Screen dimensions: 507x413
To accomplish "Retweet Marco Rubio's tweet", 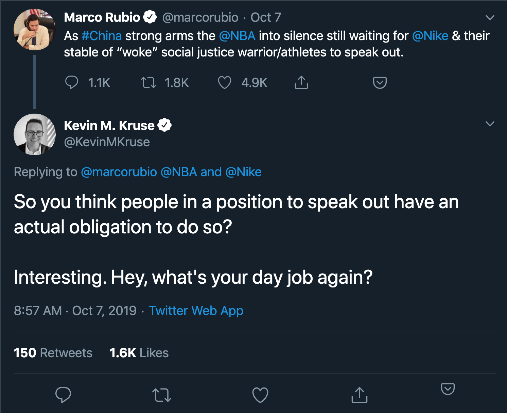I will pos(148,83).
